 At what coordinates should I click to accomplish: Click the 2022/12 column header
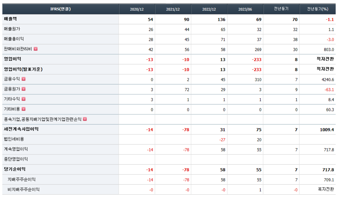(x=209, y=9)
